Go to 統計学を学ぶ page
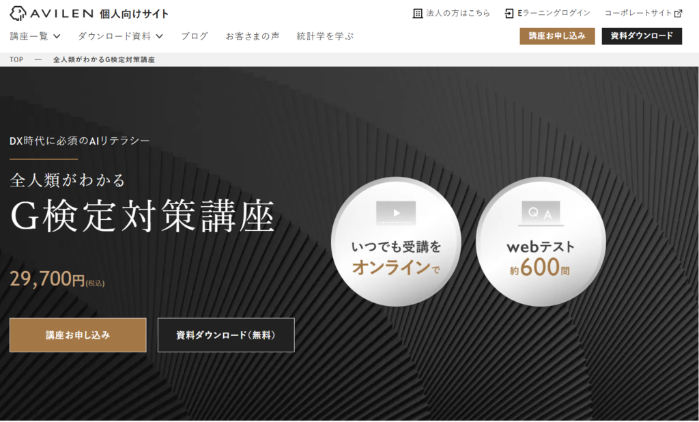This screenshot has height=422, width=699. click(325, 36)
